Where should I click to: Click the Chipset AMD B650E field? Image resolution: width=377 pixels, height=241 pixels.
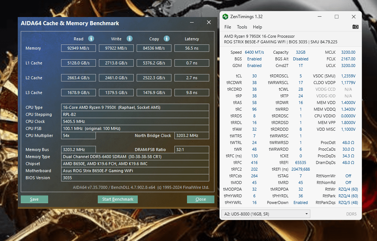(135, 164)
